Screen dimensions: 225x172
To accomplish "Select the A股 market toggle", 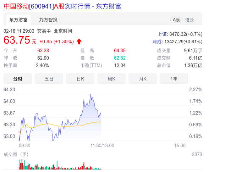I will pos(176,20).
